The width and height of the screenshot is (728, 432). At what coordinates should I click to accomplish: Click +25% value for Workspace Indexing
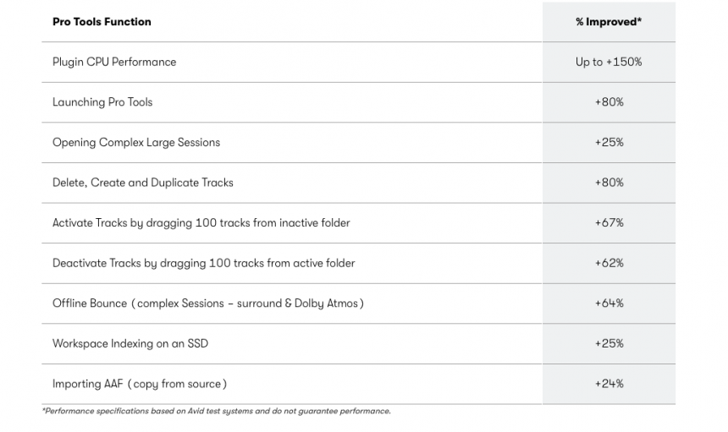coord(609,343)
